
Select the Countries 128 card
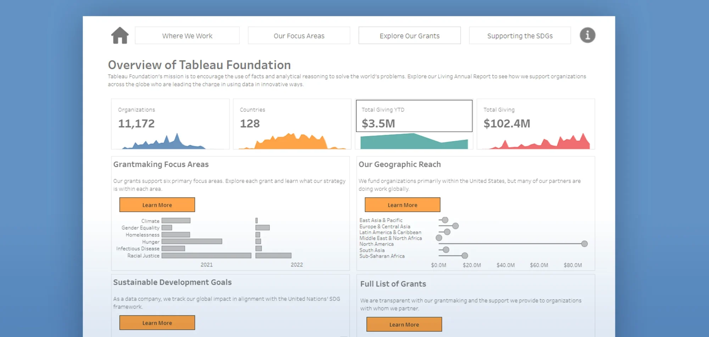(x=292, y=124)
